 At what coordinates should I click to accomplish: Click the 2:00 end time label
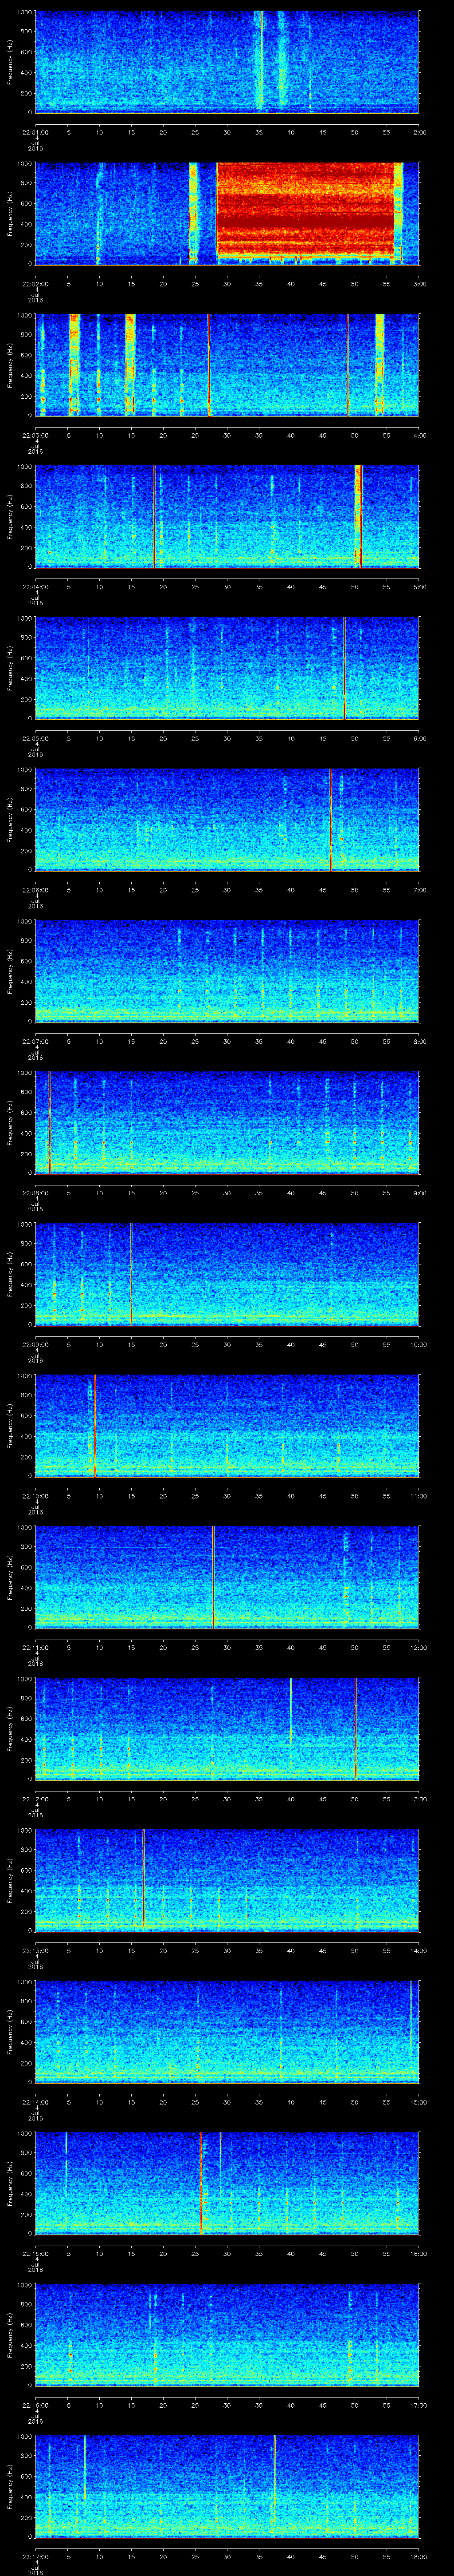419,131
